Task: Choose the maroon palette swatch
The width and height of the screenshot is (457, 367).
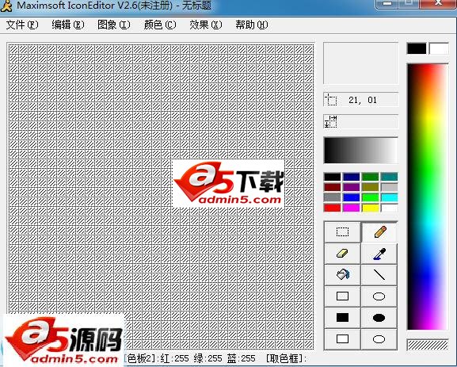Action: [x=333, y=187]
